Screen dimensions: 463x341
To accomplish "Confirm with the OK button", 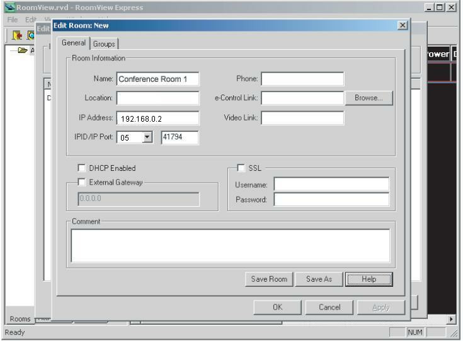I will pyautogui.click(x=278, y=308).
